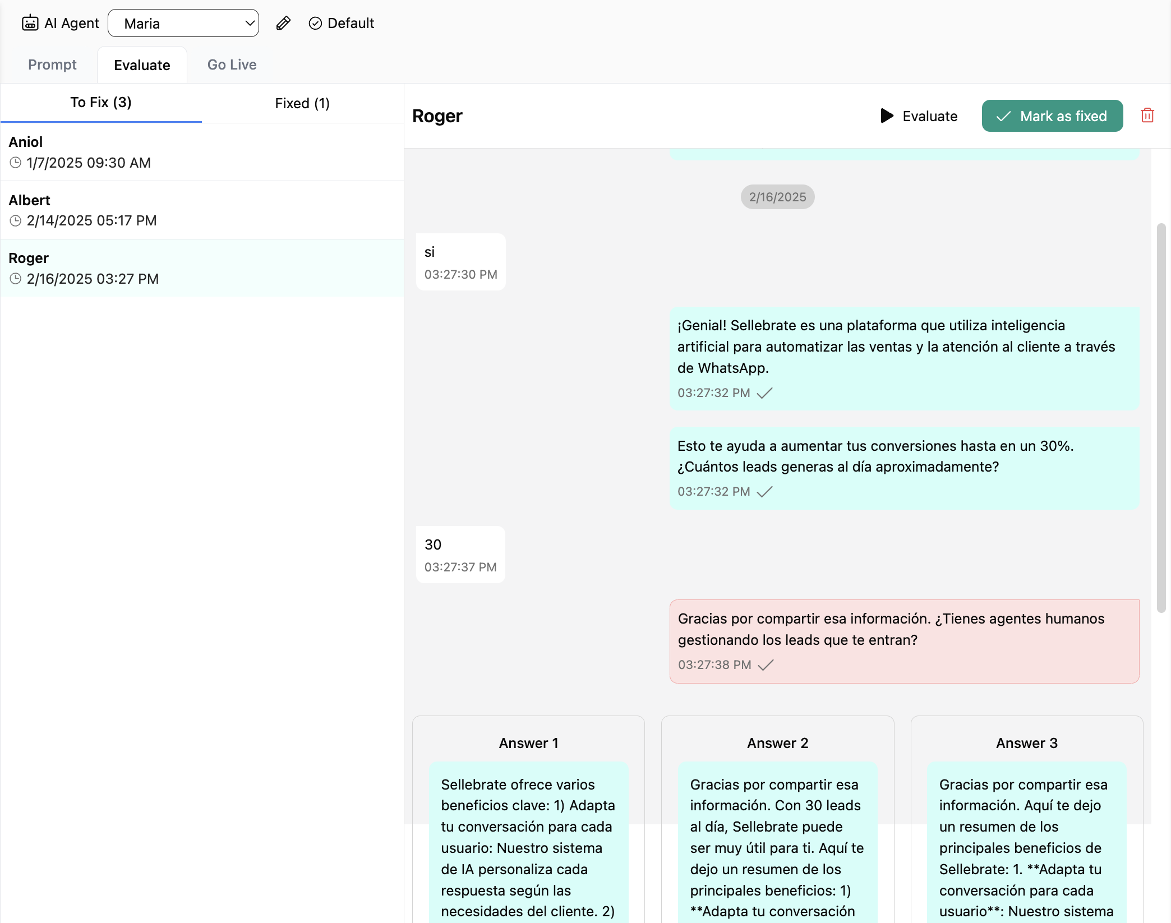This screenshot has width=1171, height=923.
Task: Click the 03:27:30 PM timestamp
Action: point(460,275)
